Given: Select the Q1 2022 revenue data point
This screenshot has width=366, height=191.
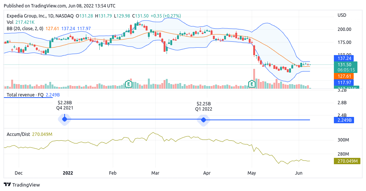Looking at the screenshot, I should click(x=204, y=120).
